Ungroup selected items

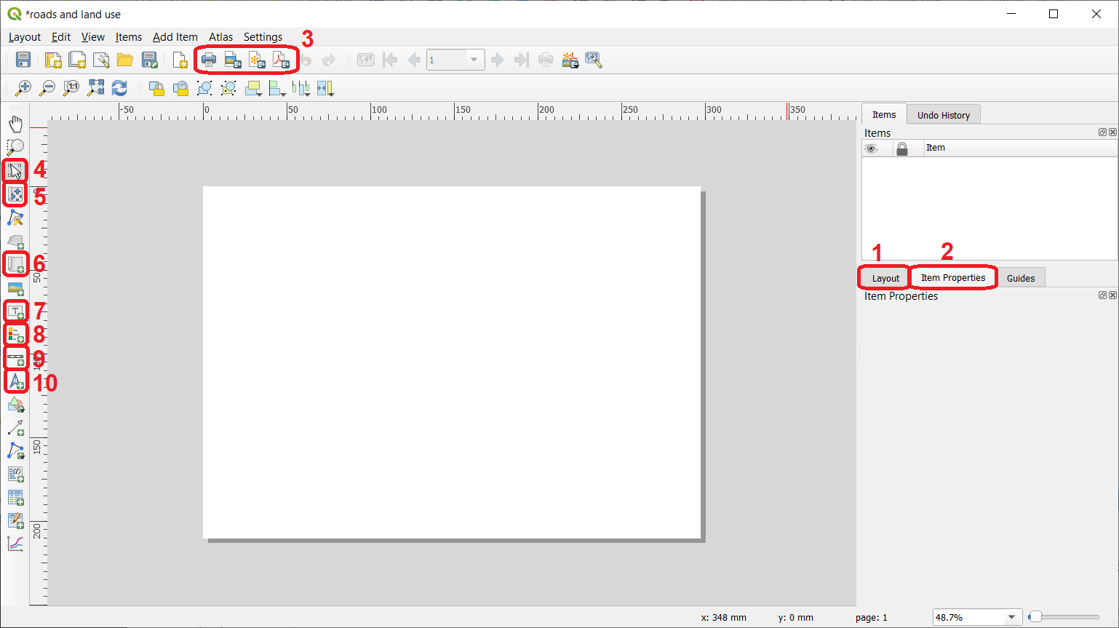pyautogui.click(x=228, y=88)
